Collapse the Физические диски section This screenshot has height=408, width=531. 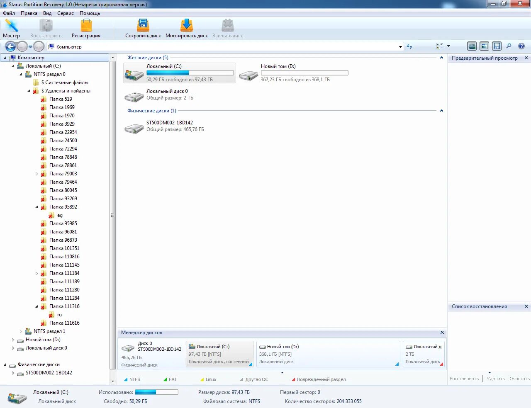[441, 111]
